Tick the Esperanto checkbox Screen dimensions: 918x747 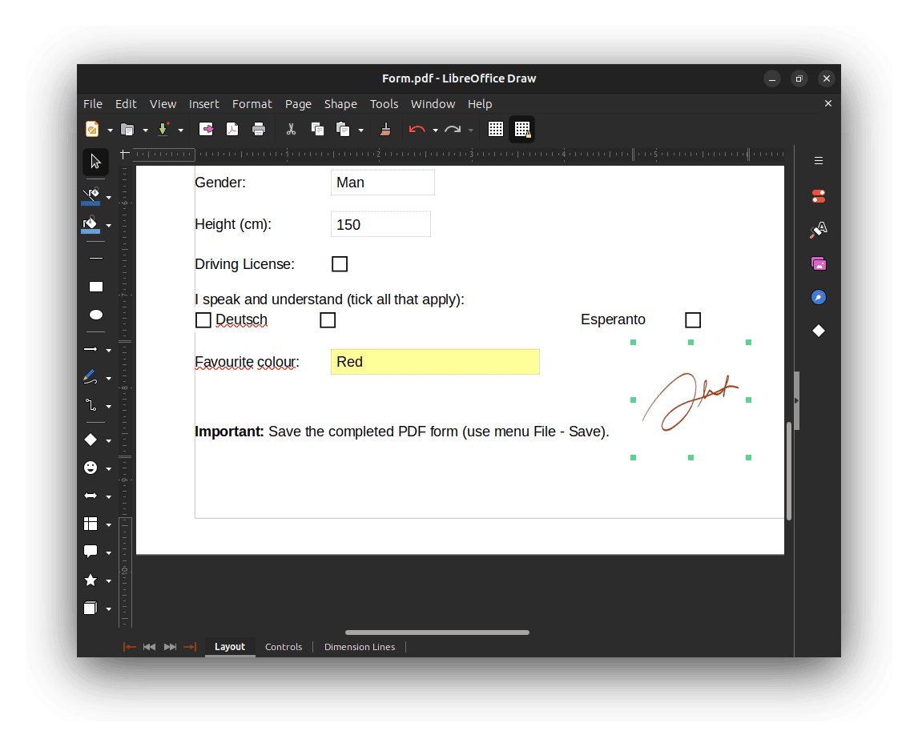pyautogui.click(x=693, y=320)
